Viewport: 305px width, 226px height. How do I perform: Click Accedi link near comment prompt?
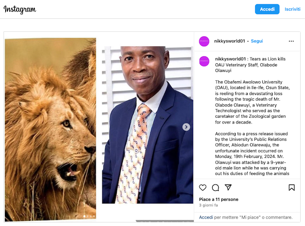pos(206,217)
